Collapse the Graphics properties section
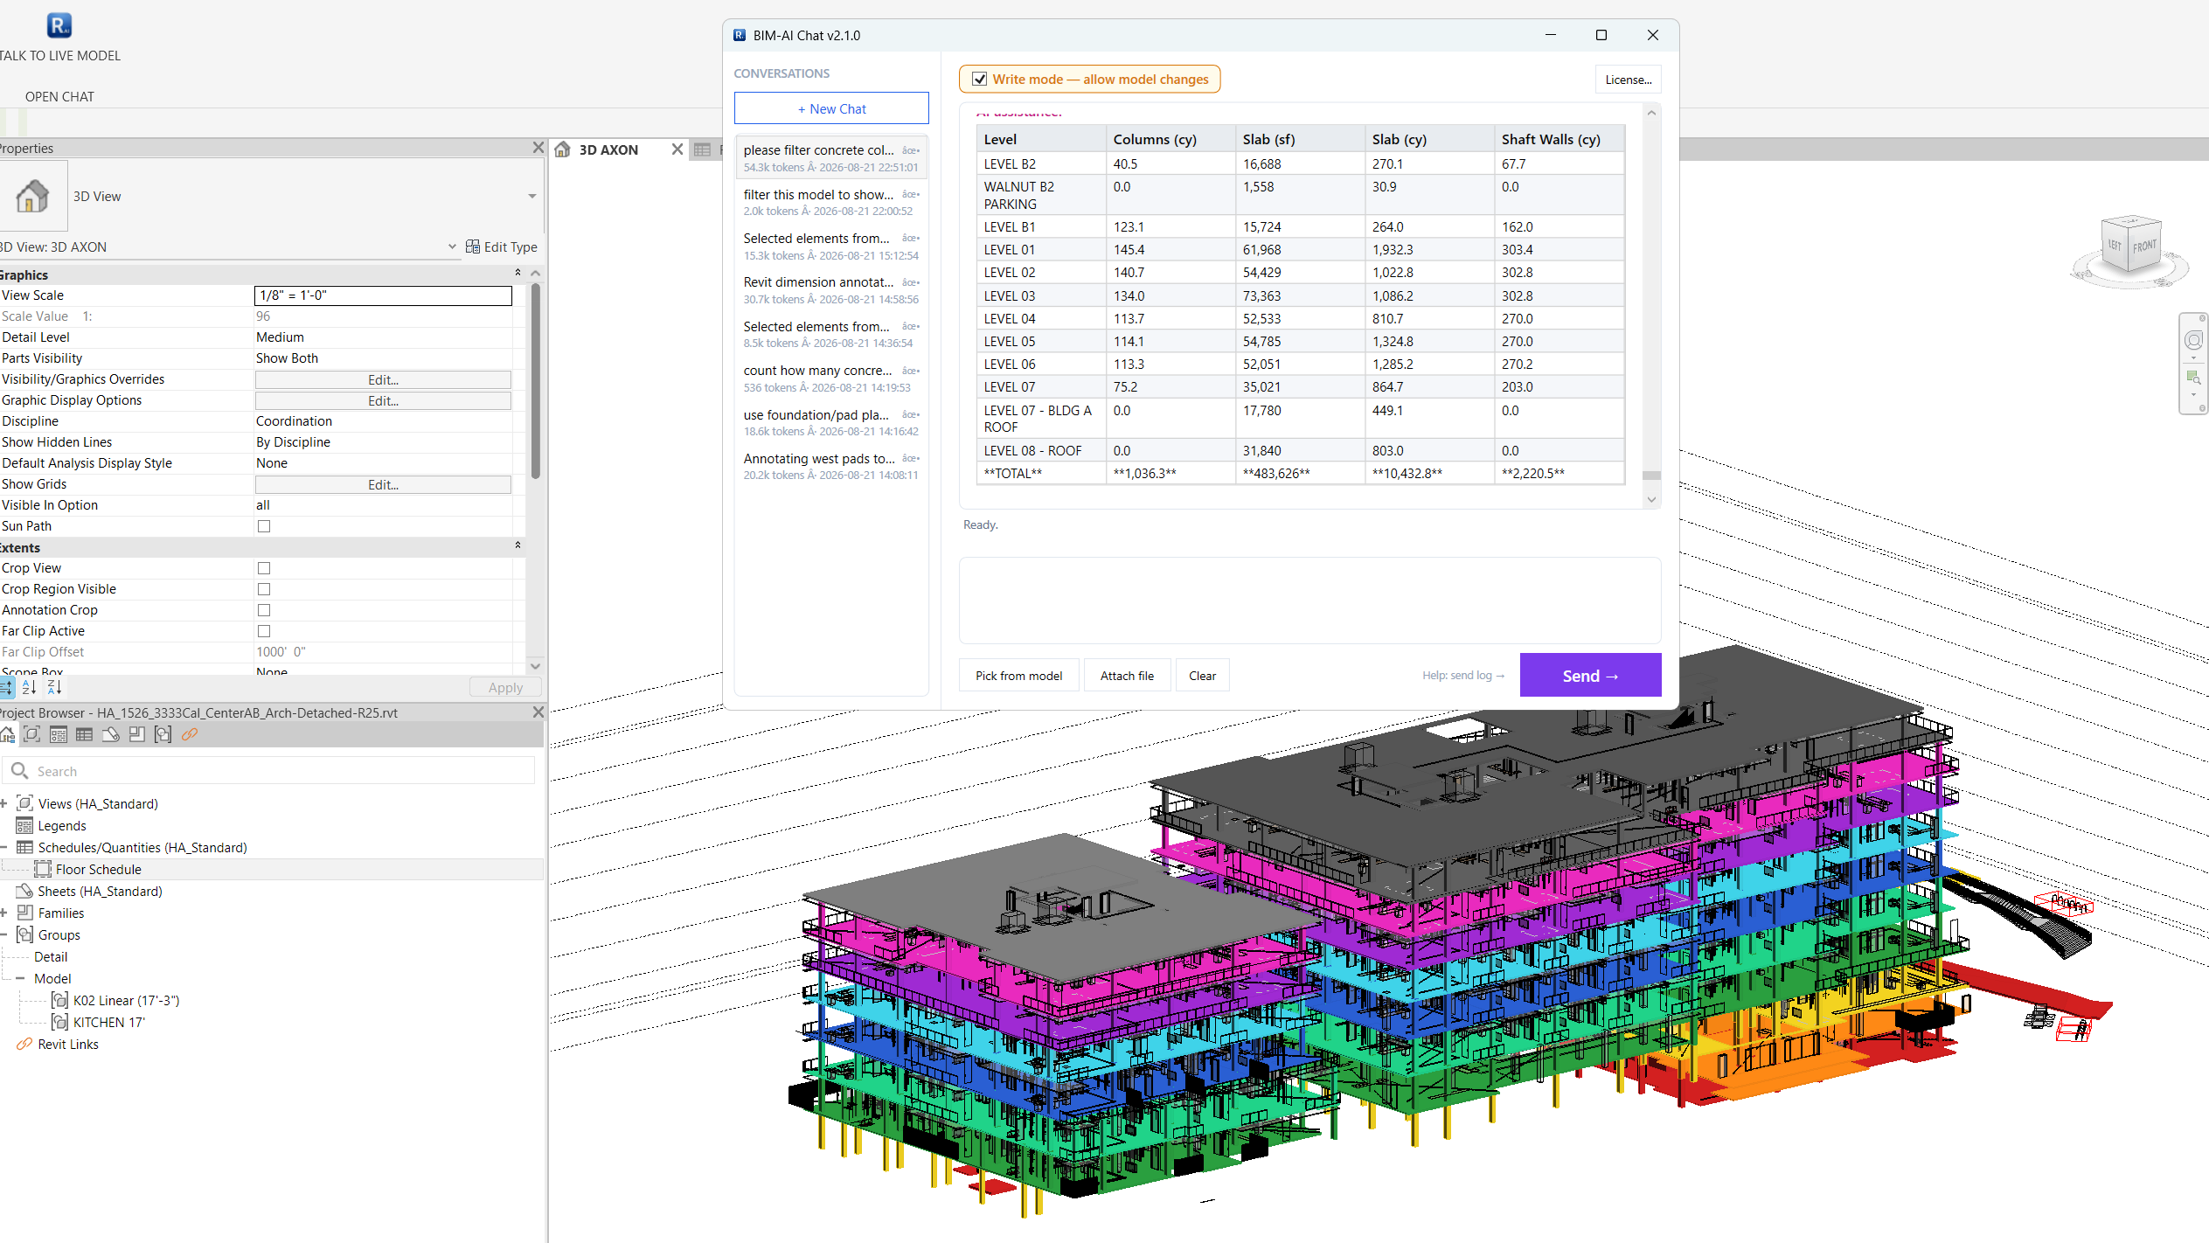Screen dimensions: 2209x1243 (x=518, y=274)
